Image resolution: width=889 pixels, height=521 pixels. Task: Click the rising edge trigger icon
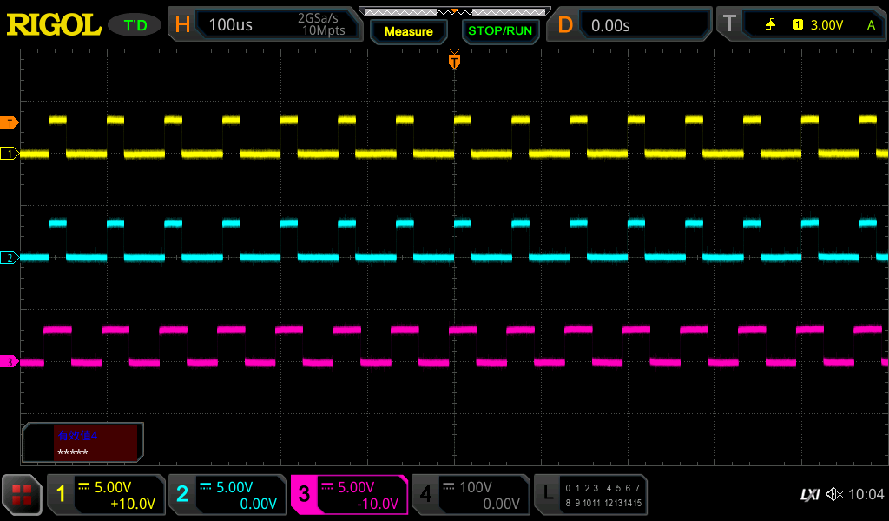(770, 24)
